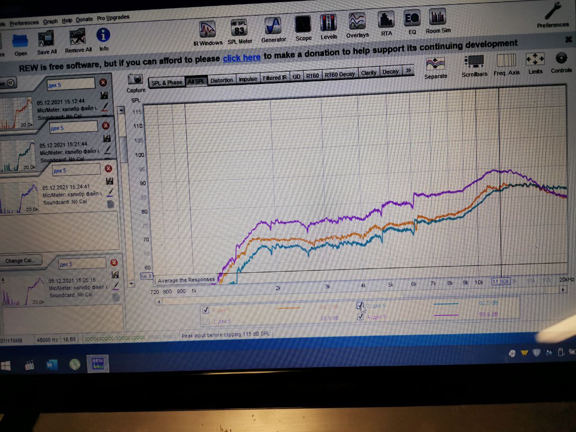The height and width of the screenshot is (432, 576).
Task: Toggle the Freq. Axis icon
Action: click(506, 65)
